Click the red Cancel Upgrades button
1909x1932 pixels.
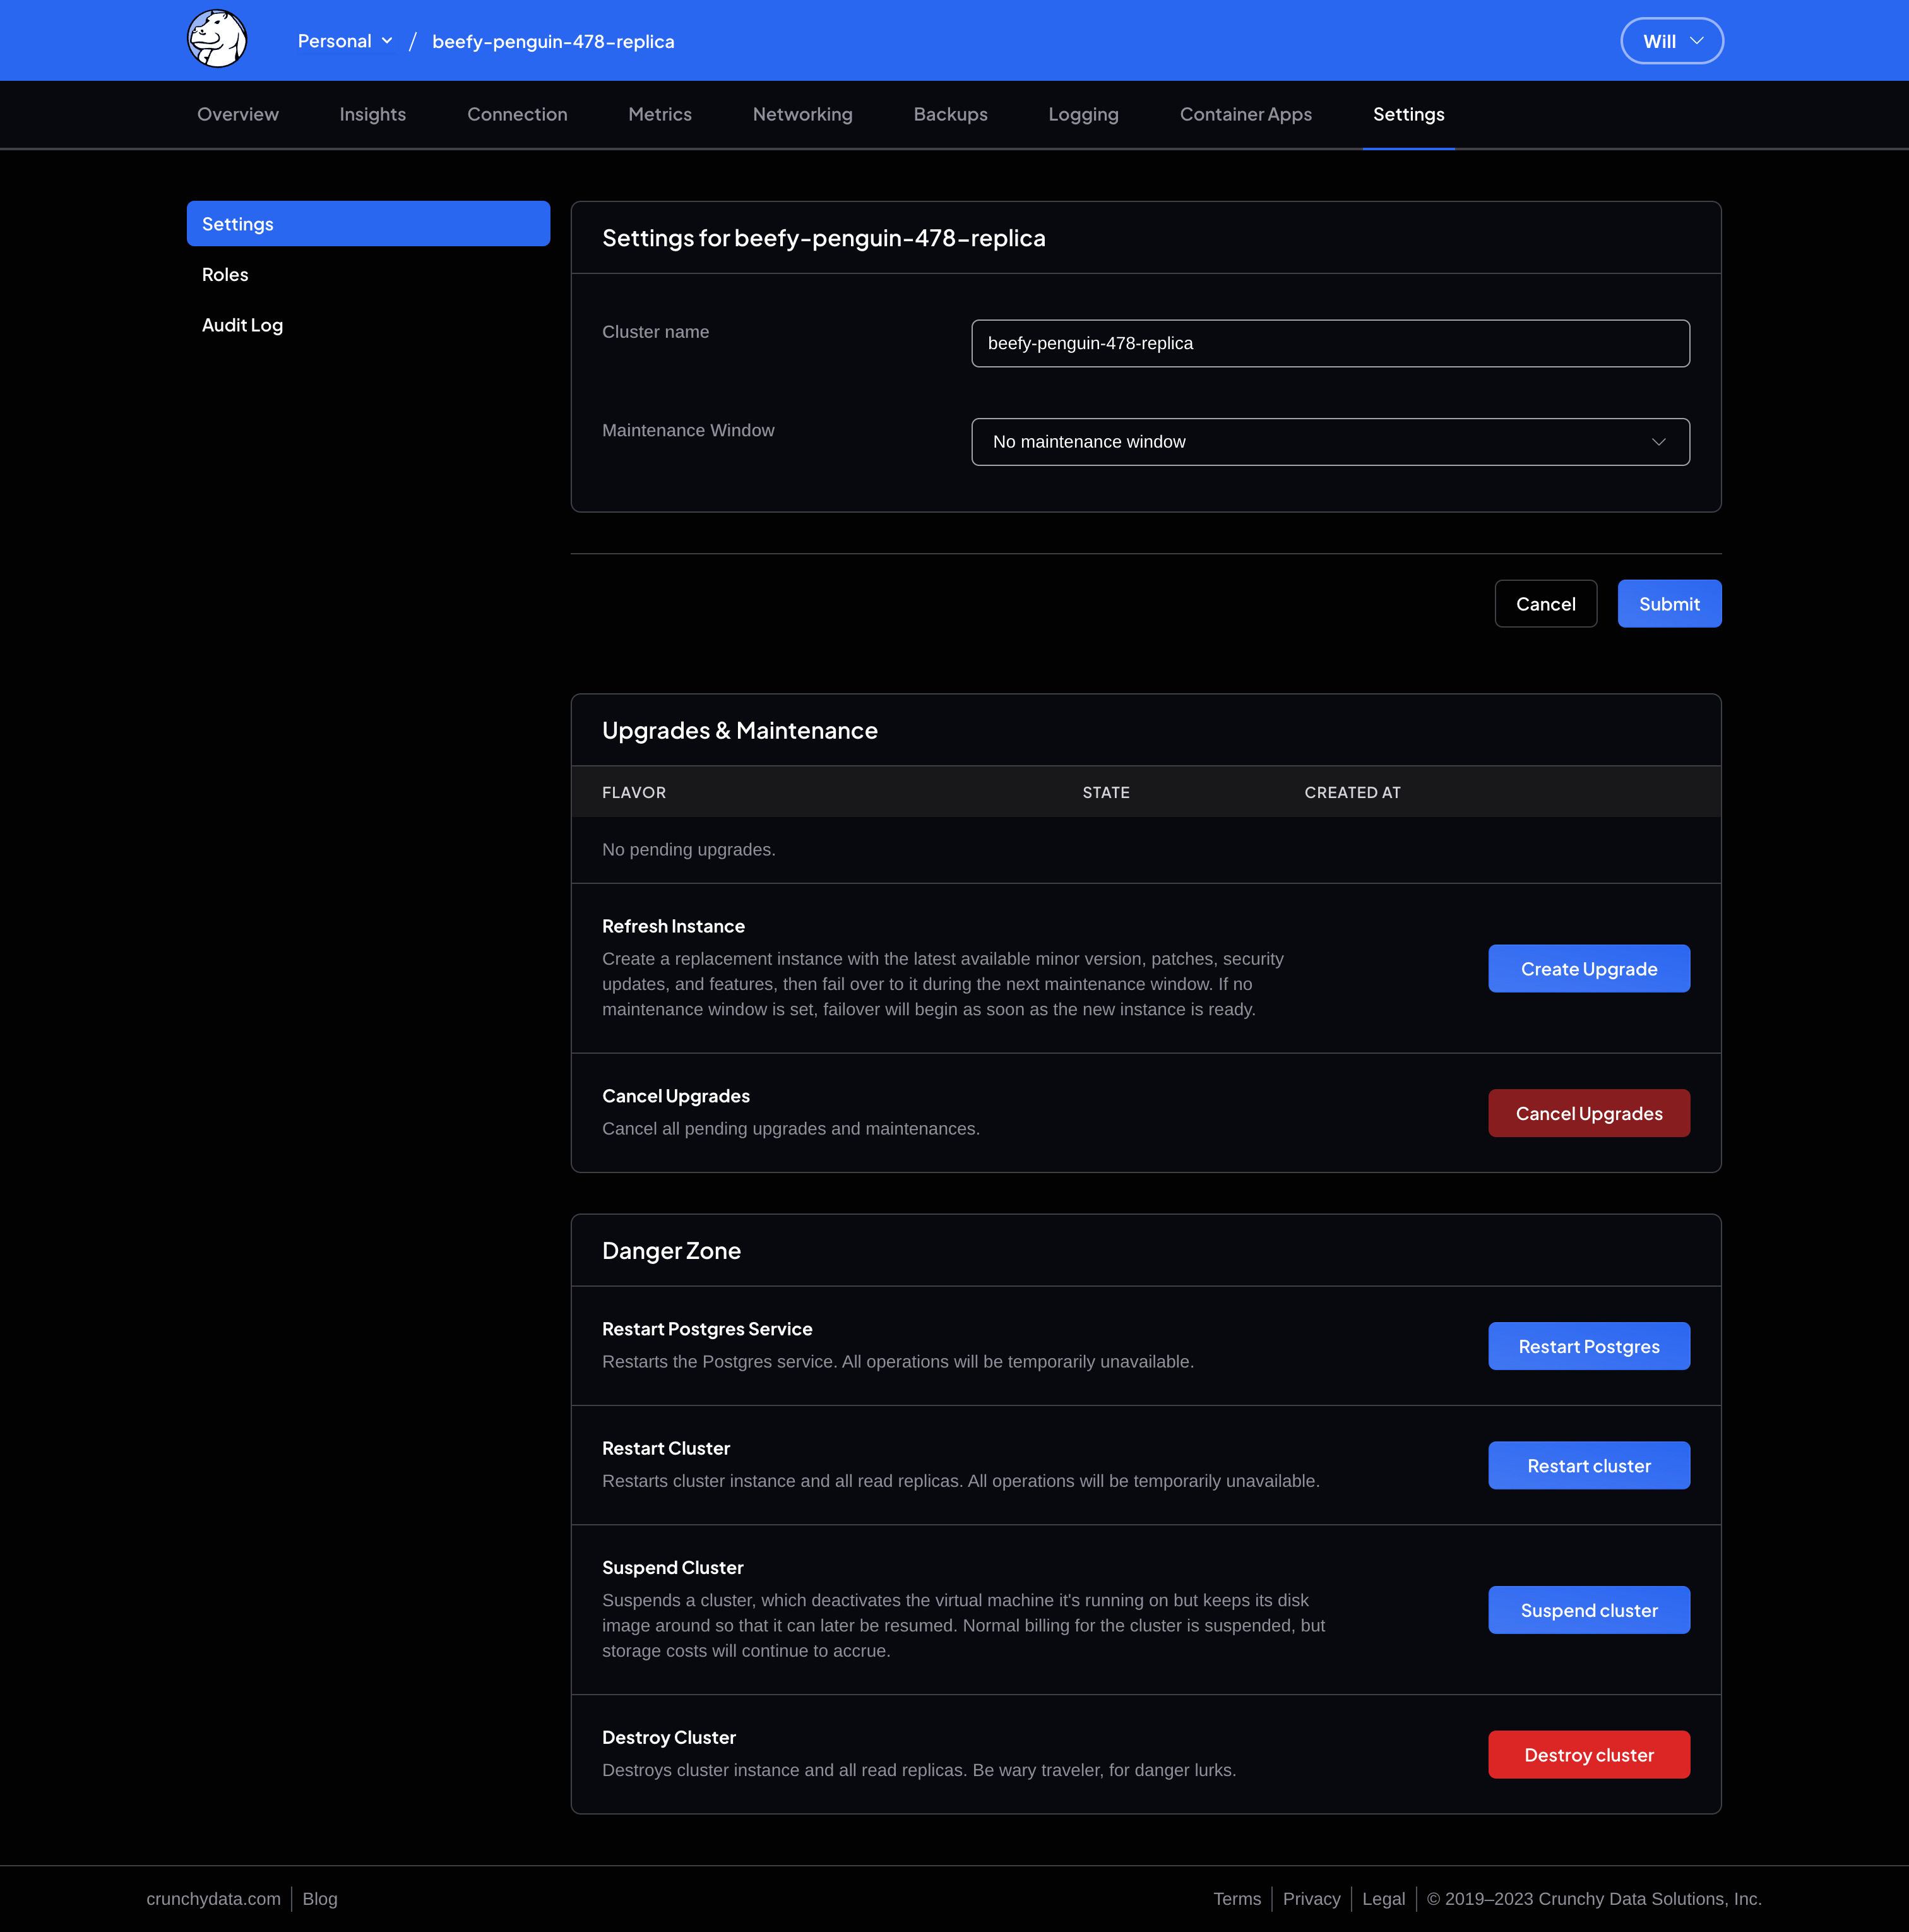[1588, 1113]
